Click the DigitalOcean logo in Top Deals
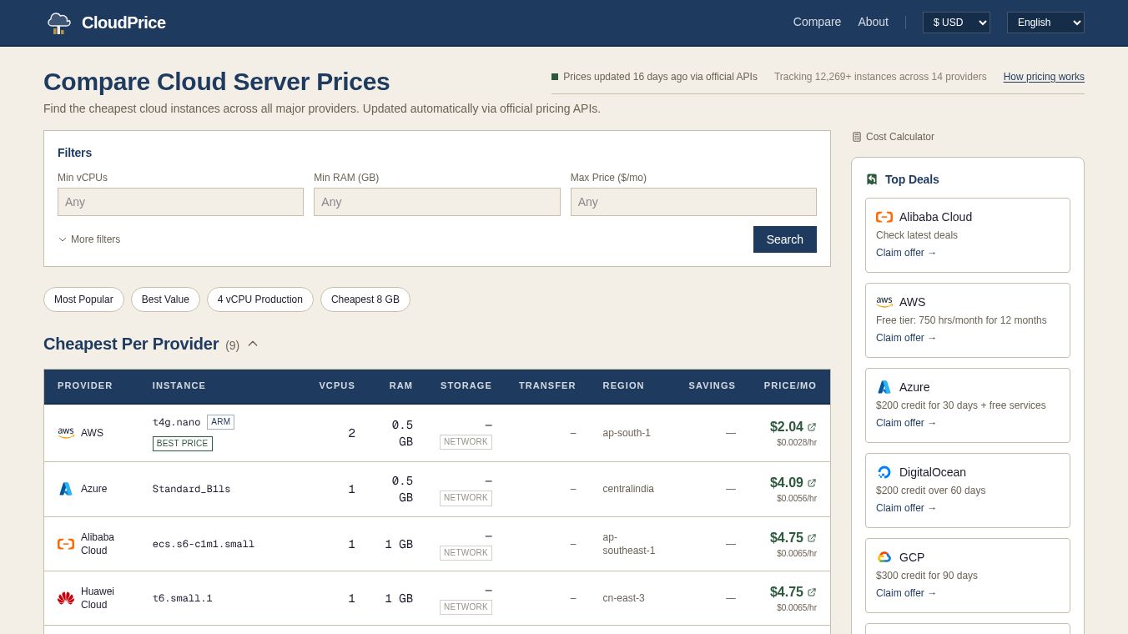The image size is (1128, 634). coord(884,472)
